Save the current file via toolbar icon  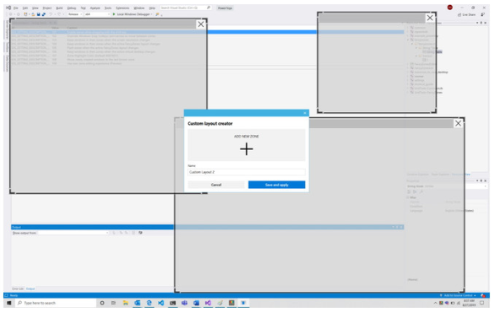click(x=39, y=14)
